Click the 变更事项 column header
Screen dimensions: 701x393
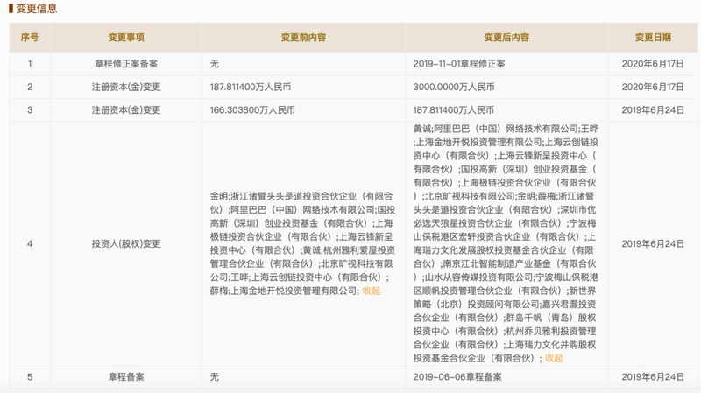(126, 38)
